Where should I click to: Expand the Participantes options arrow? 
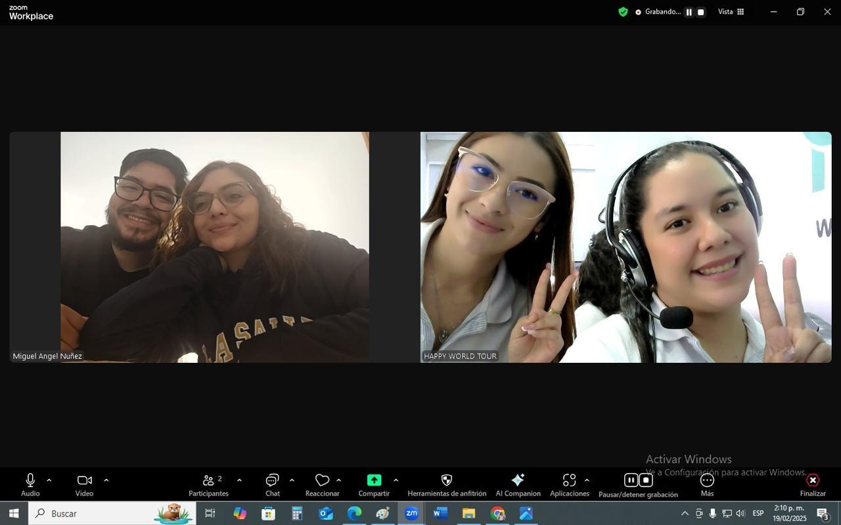point(239,480)
